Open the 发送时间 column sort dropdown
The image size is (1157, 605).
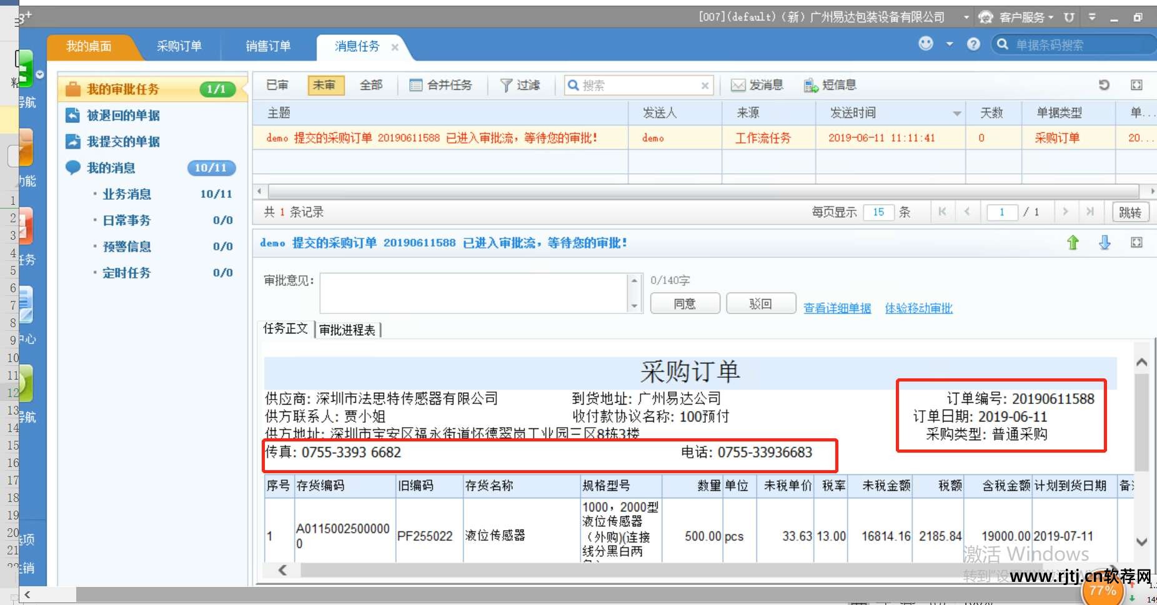958,113
